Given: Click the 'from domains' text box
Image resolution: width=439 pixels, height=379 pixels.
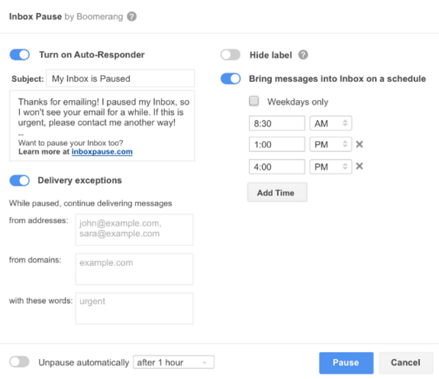Looking at the screenshot, I should [x=134, y=269].
